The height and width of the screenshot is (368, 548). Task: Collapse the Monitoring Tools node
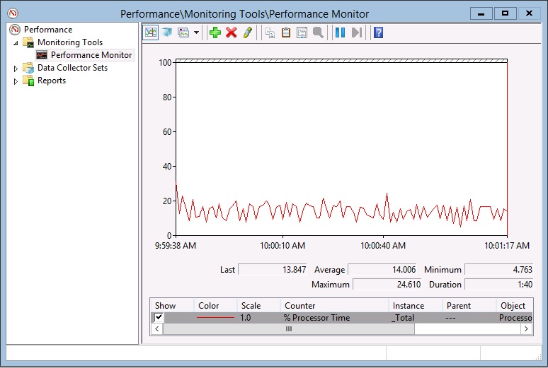point(16,43)
